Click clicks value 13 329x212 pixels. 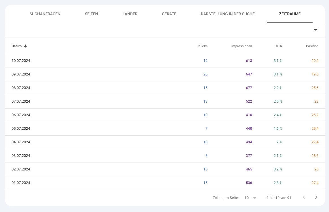206,101
